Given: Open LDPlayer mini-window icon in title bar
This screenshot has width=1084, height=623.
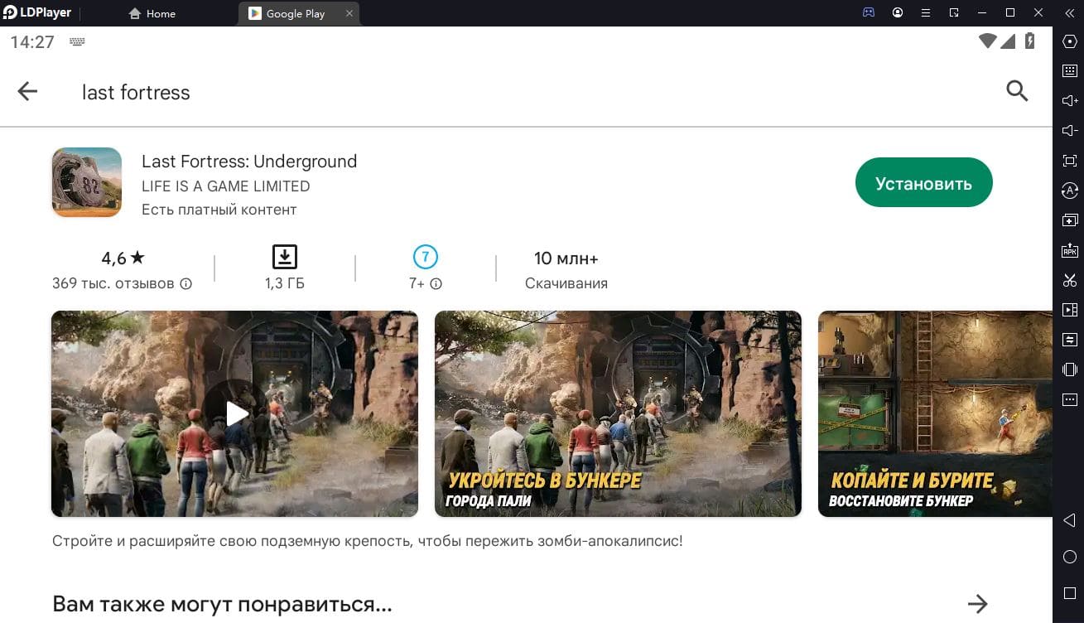Looking at the screenshot, I should point(954,12).
